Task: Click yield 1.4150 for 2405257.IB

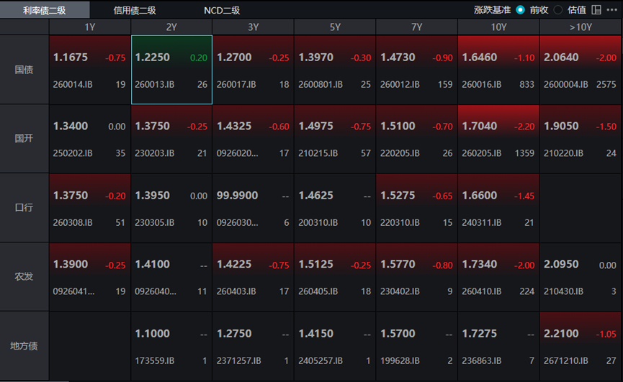Action: point(316,334)
